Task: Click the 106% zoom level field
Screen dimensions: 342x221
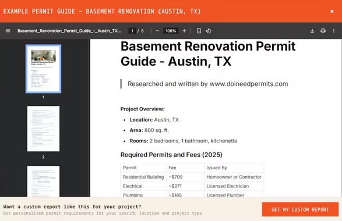Action: pos(171,31)
